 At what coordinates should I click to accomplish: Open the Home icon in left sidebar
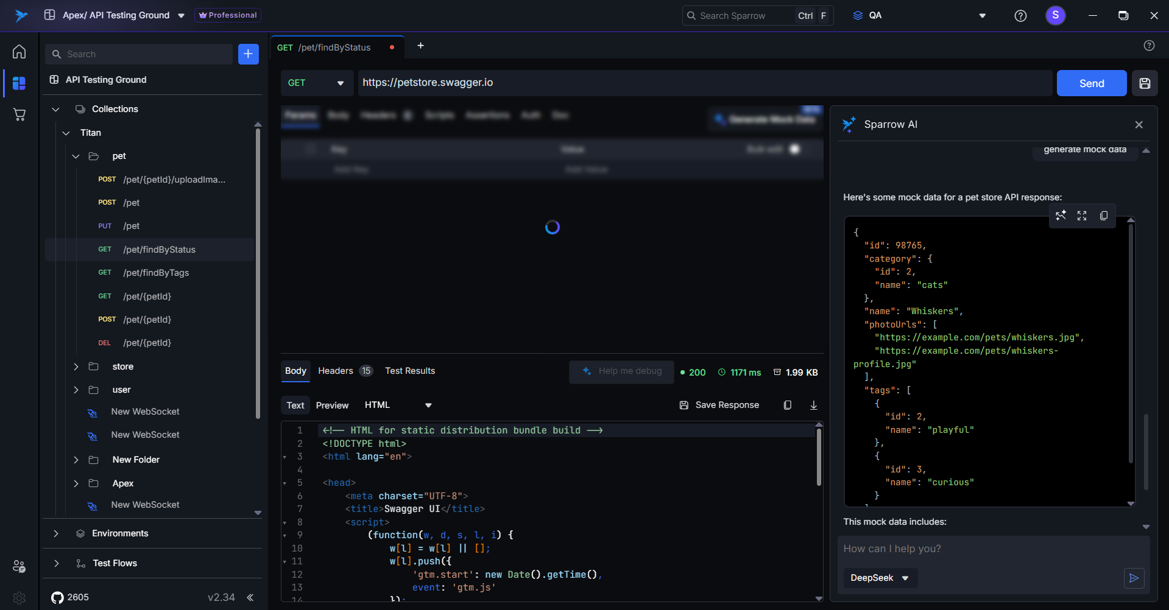(19, 52)
